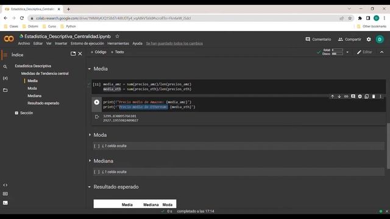The image size is (390, 219).
Task: Add new Sección in index
Action: [24, 113]
